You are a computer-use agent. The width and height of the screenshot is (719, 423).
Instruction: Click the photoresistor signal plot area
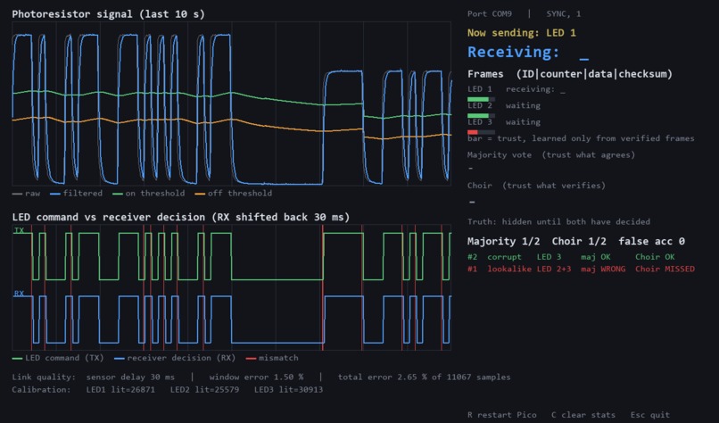click(x=232, y=104)
